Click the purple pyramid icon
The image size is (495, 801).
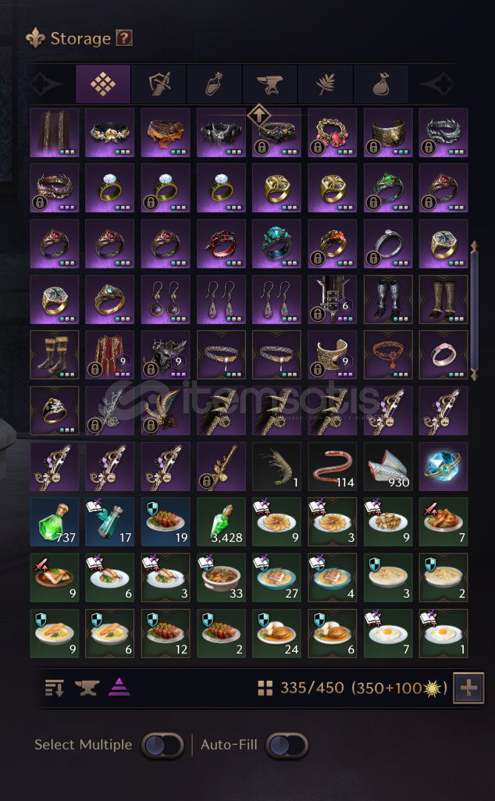click(119, 687)
